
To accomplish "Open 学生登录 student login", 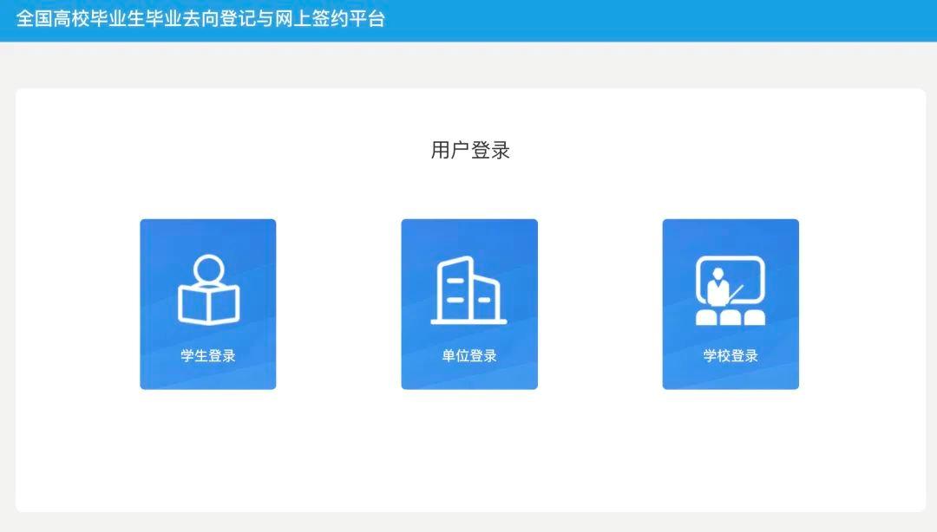I will click(x=208, y=304).
